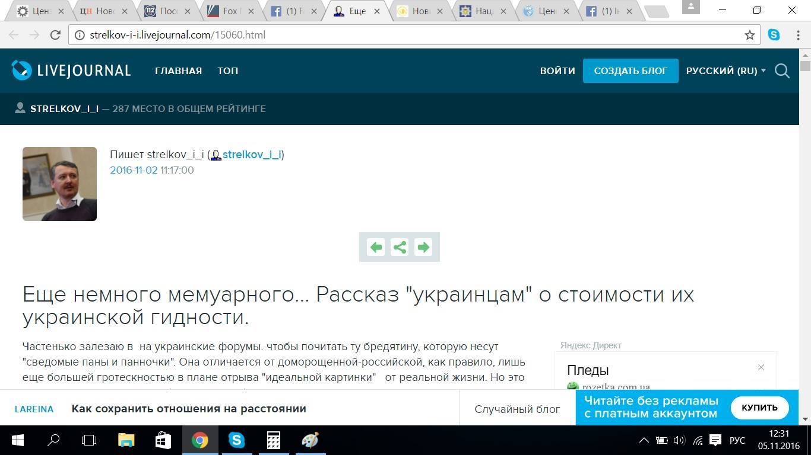The width and height of the screenshot is (811, 455).
Task: Click the green share icon
Action: coord(400,247)
